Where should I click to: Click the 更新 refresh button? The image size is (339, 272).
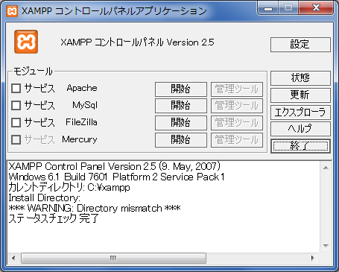pos(300,95)
